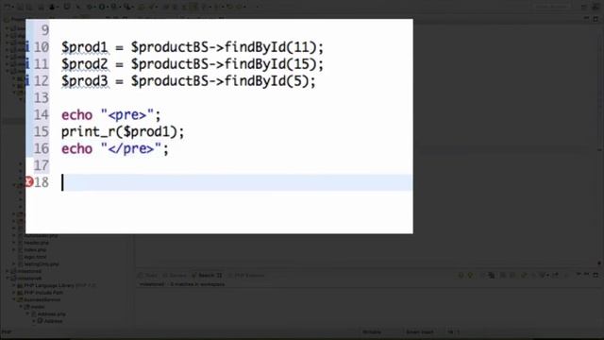The width and height of the screenshot is (604, 340).
Task: Remove all matches in Search view
Action: 492,275
